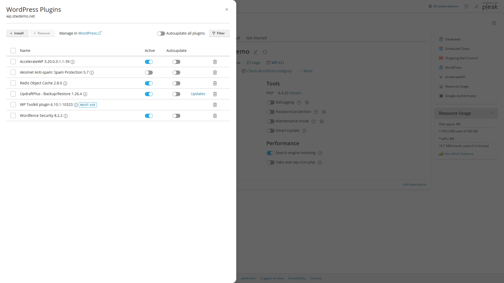Expand the More actions menu
504x283 pixels.
point(306,71)
